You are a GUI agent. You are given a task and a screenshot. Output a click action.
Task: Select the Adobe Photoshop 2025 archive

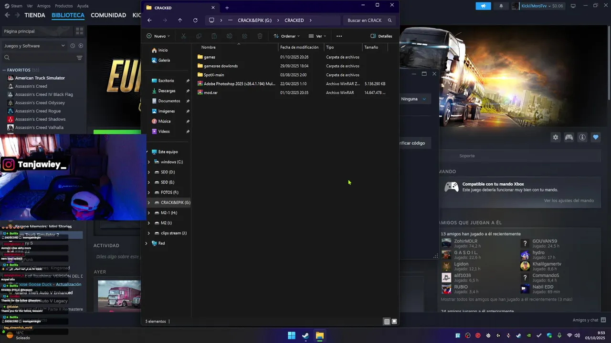coord(236,84)
